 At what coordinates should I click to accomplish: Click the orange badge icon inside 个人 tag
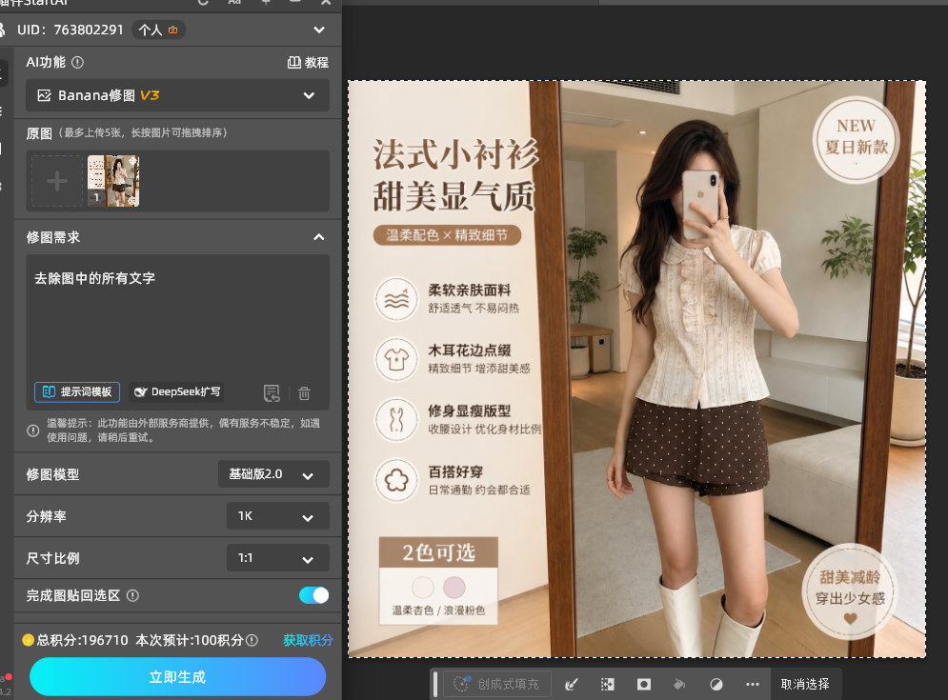[173, 30]
